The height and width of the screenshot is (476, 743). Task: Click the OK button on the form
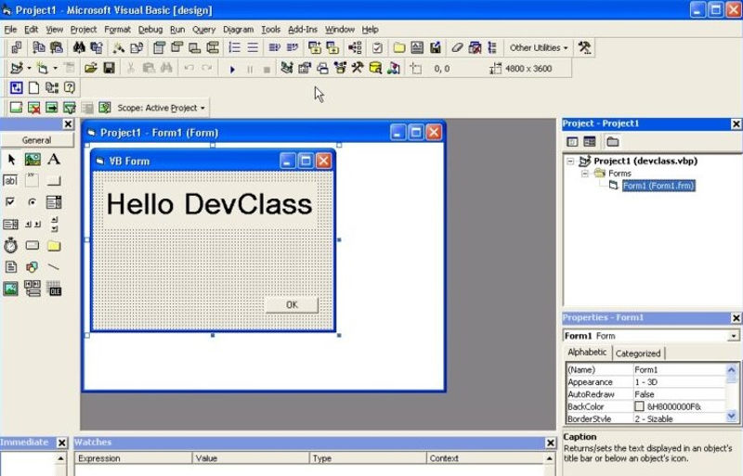click(291, 304)
